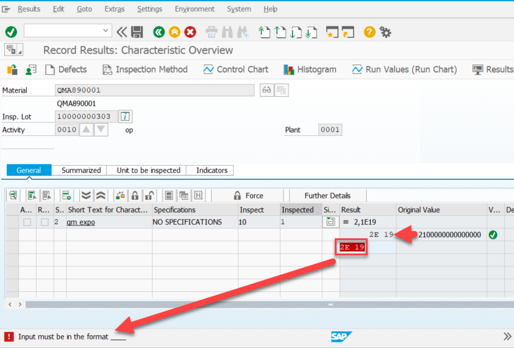The width and height of the screenshot is (514, 348).
Task: Cancel with the red X icon
Action: (x=190, y=32)
